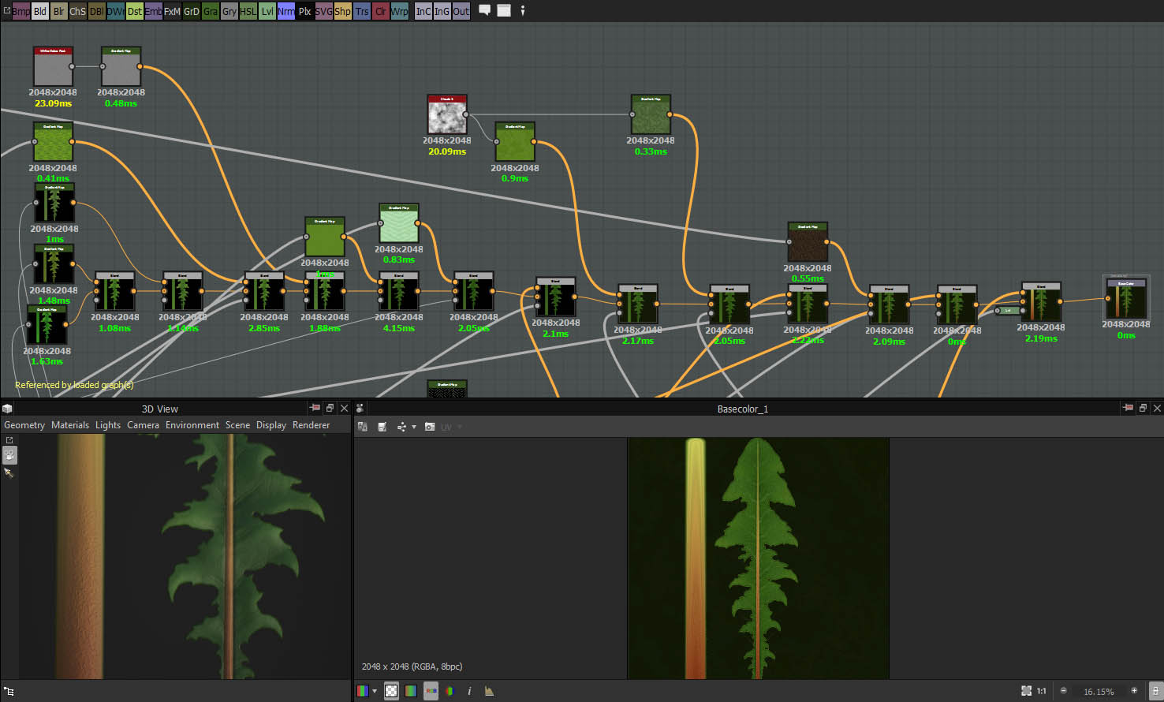This screenshot has height=702, width=1164.
Task: Open the Geometry menu in 3D View
Action: pyautogui.click(x=24, y=425)
